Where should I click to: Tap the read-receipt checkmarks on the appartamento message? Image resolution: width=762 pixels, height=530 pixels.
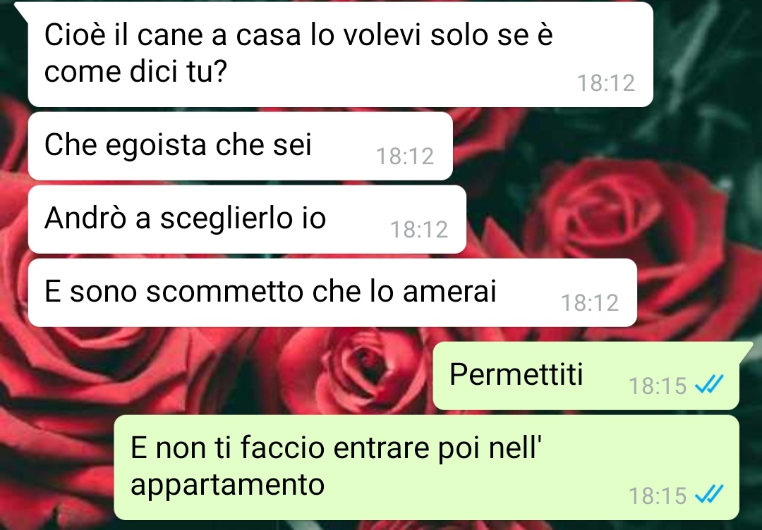(709, 494)
